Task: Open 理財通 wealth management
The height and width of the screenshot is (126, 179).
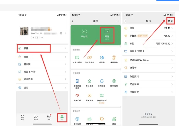Action: click(x=102, y=60)
